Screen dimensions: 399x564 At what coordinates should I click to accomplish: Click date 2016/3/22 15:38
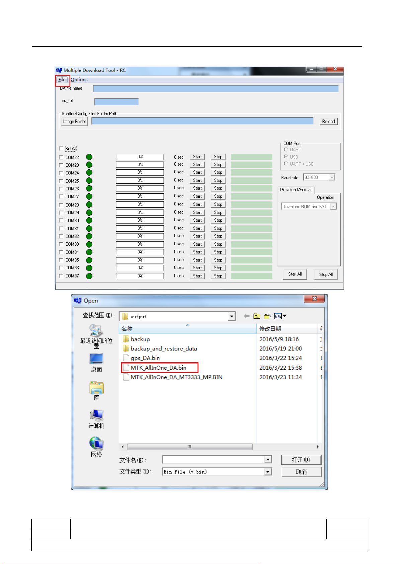pos(281,368)
